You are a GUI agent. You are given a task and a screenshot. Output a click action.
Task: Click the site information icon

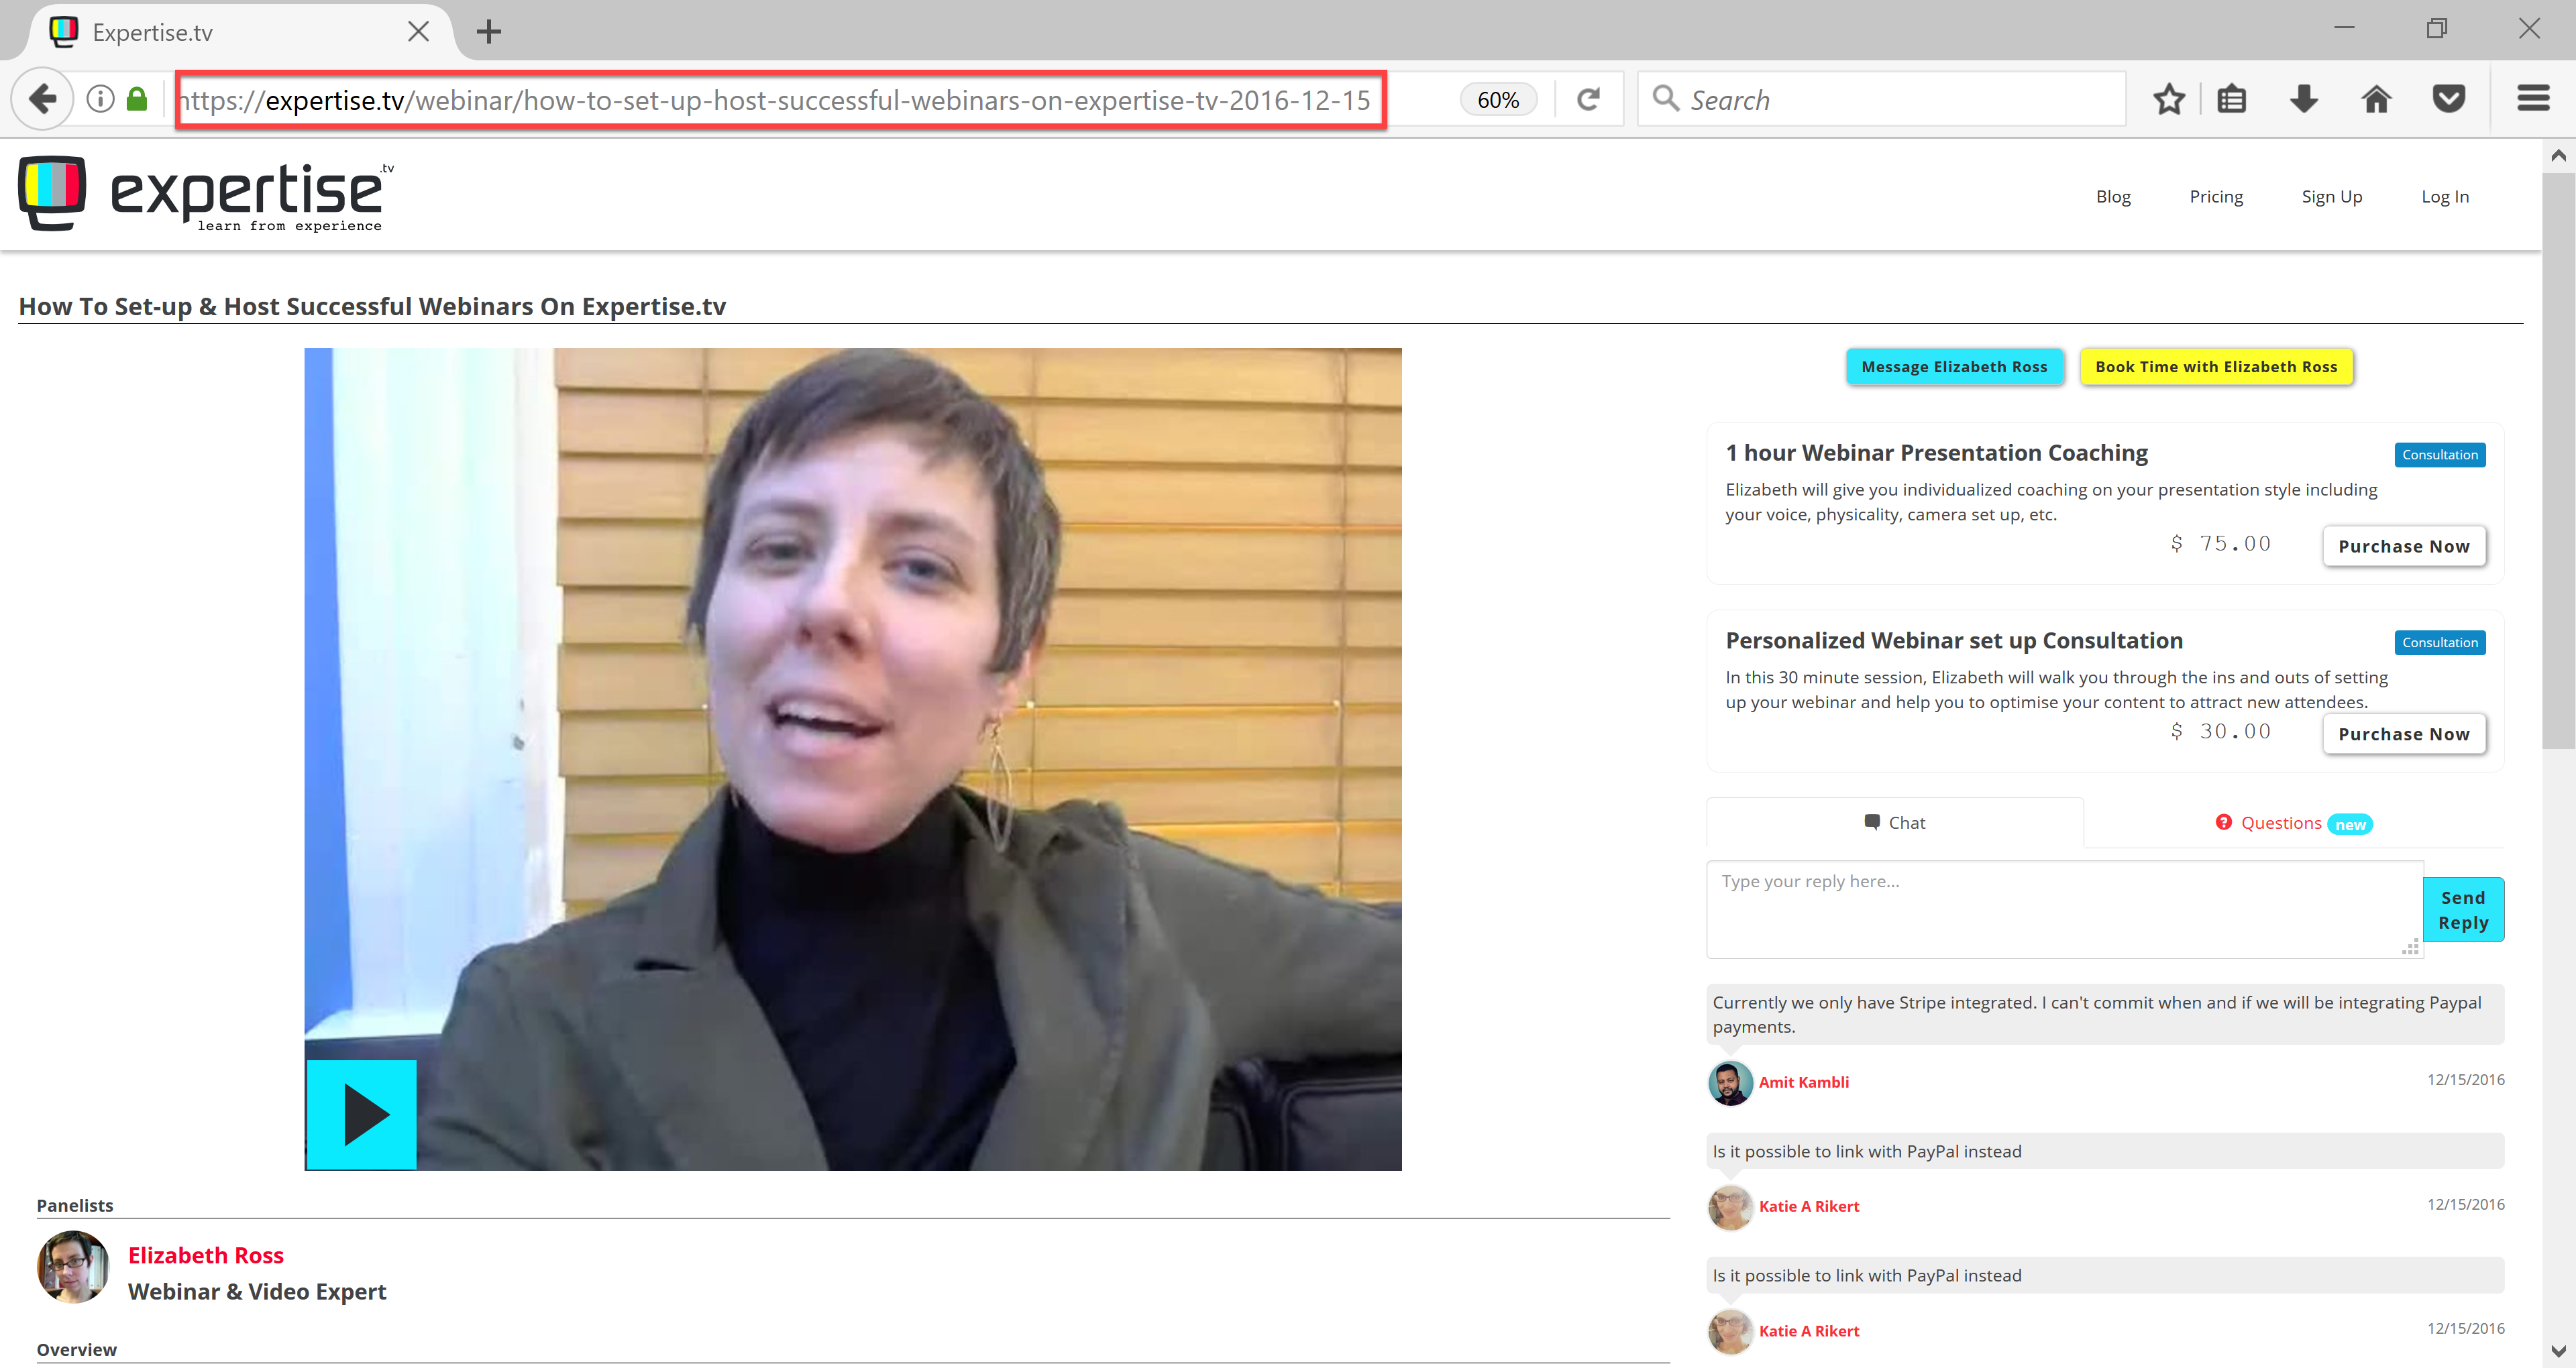point(100,99)
